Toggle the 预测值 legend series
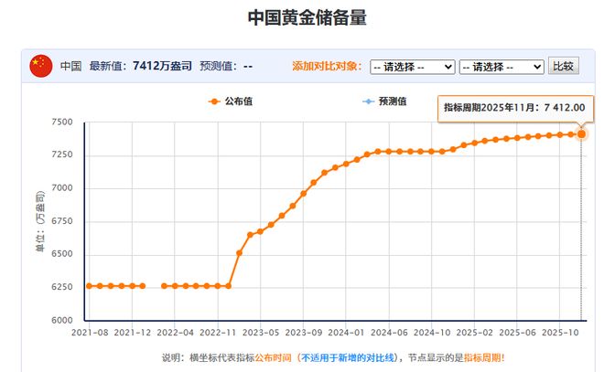 (x=384, y=101)
